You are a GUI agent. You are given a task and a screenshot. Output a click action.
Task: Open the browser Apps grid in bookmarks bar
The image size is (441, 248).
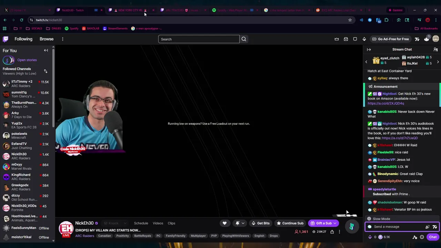tap(4, 29)
